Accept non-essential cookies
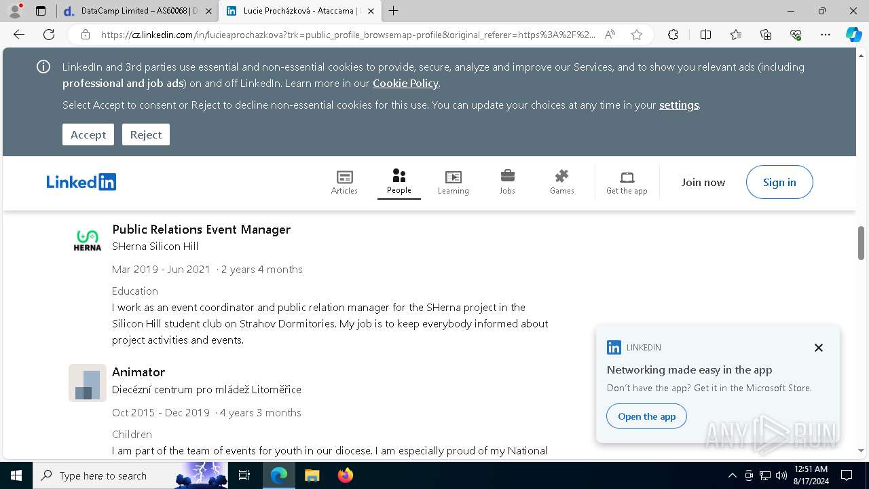This screenshot has width=869, height=489. pos(88,134)
